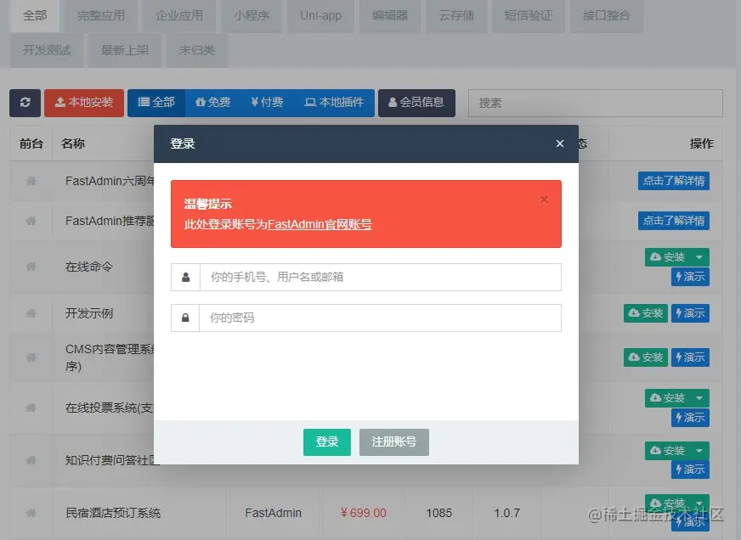
Task: Launch 演示 demo for 开发示例
Action: click(x=690, y=312)
